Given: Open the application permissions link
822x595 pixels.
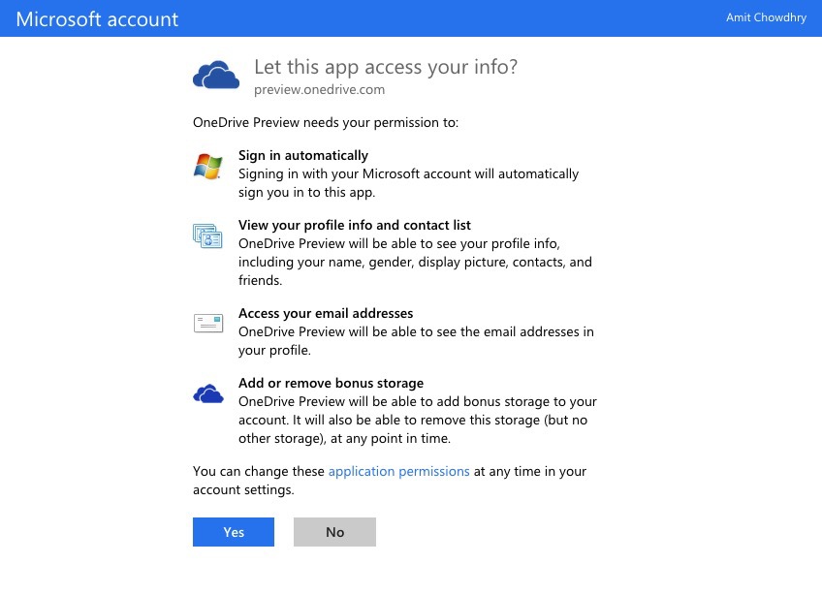Looking at the screenshot, I should click(x=398, y=471).
